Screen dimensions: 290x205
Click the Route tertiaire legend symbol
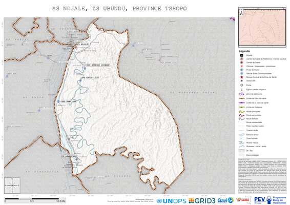click(x=241, y=119)
